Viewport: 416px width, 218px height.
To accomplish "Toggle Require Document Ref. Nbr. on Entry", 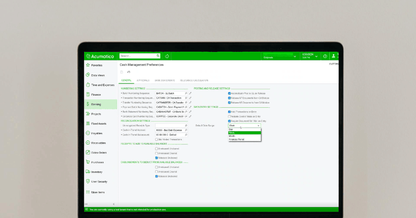I will tap(229, 121).
